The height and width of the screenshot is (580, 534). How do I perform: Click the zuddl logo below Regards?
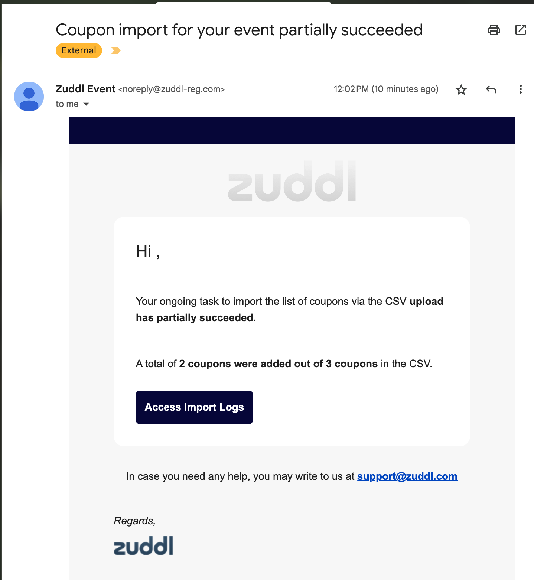[x=143, y=546]
